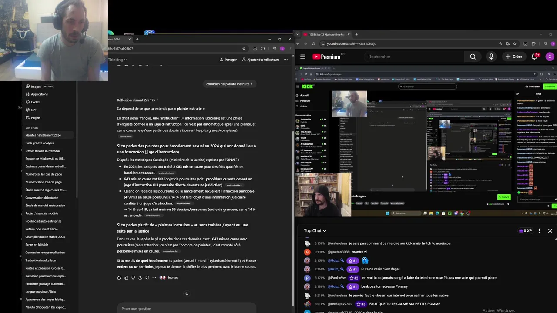Expand 'Réflexion durant 2m 17s' details
Screen dimensions: 557x313
point(137,100)
